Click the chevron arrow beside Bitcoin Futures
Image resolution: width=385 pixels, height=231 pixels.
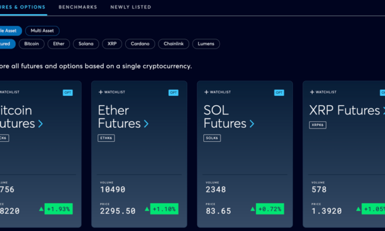point(41,123)
